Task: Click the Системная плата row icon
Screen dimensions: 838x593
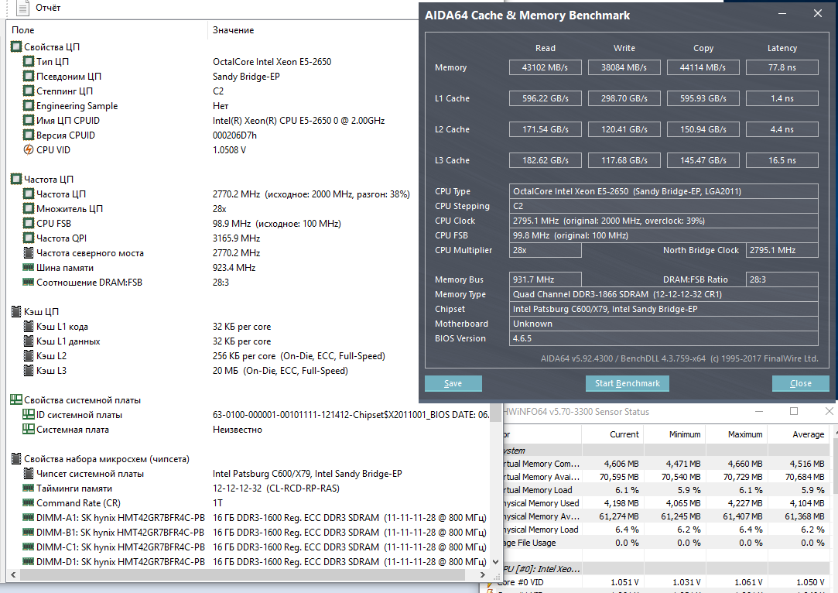Action: 29,430
